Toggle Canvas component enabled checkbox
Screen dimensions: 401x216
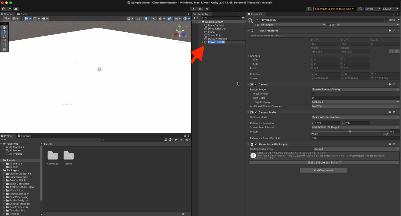pyautogui.click(x=256, y=85)
